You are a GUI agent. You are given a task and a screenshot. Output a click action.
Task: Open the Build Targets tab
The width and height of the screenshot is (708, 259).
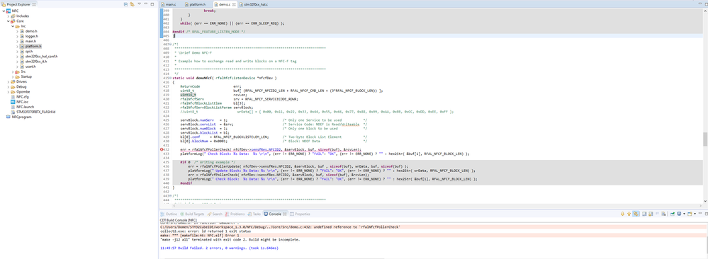coord(193,214)
